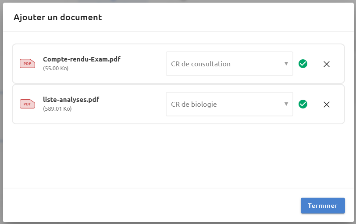Viewport: 356px width, 224px height.
Task: Click the dimmed backdrop above the dialog
Action: tap(178, 1)
